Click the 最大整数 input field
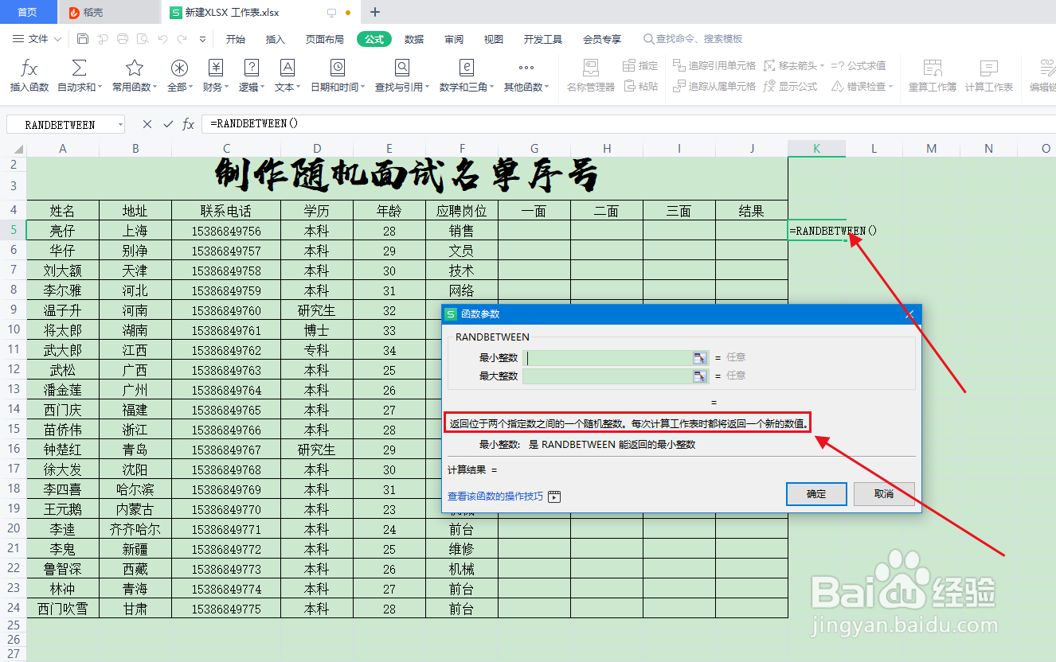The width and height of the screenshot is (1056, 662). coord(608,376)
